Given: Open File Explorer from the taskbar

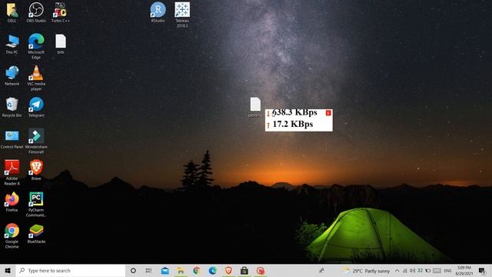Looking at the screenshot, I should coord(181,270).
